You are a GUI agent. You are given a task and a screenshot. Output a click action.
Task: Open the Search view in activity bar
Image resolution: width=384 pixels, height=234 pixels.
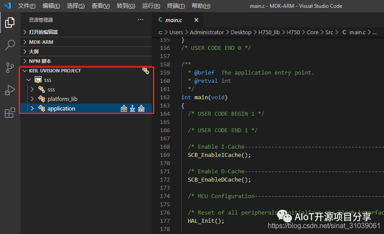pos(10,45)
